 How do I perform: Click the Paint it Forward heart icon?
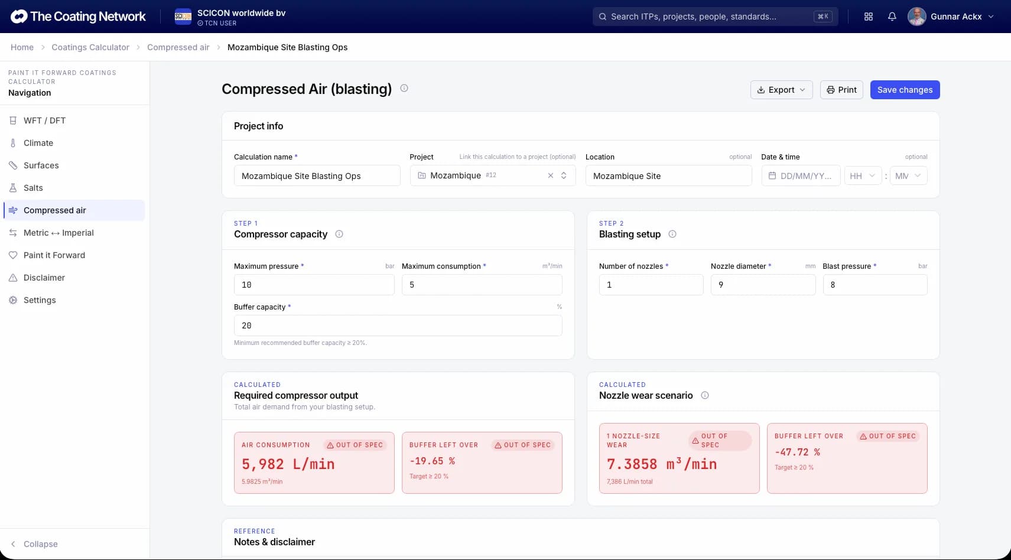tap(13, 255)
